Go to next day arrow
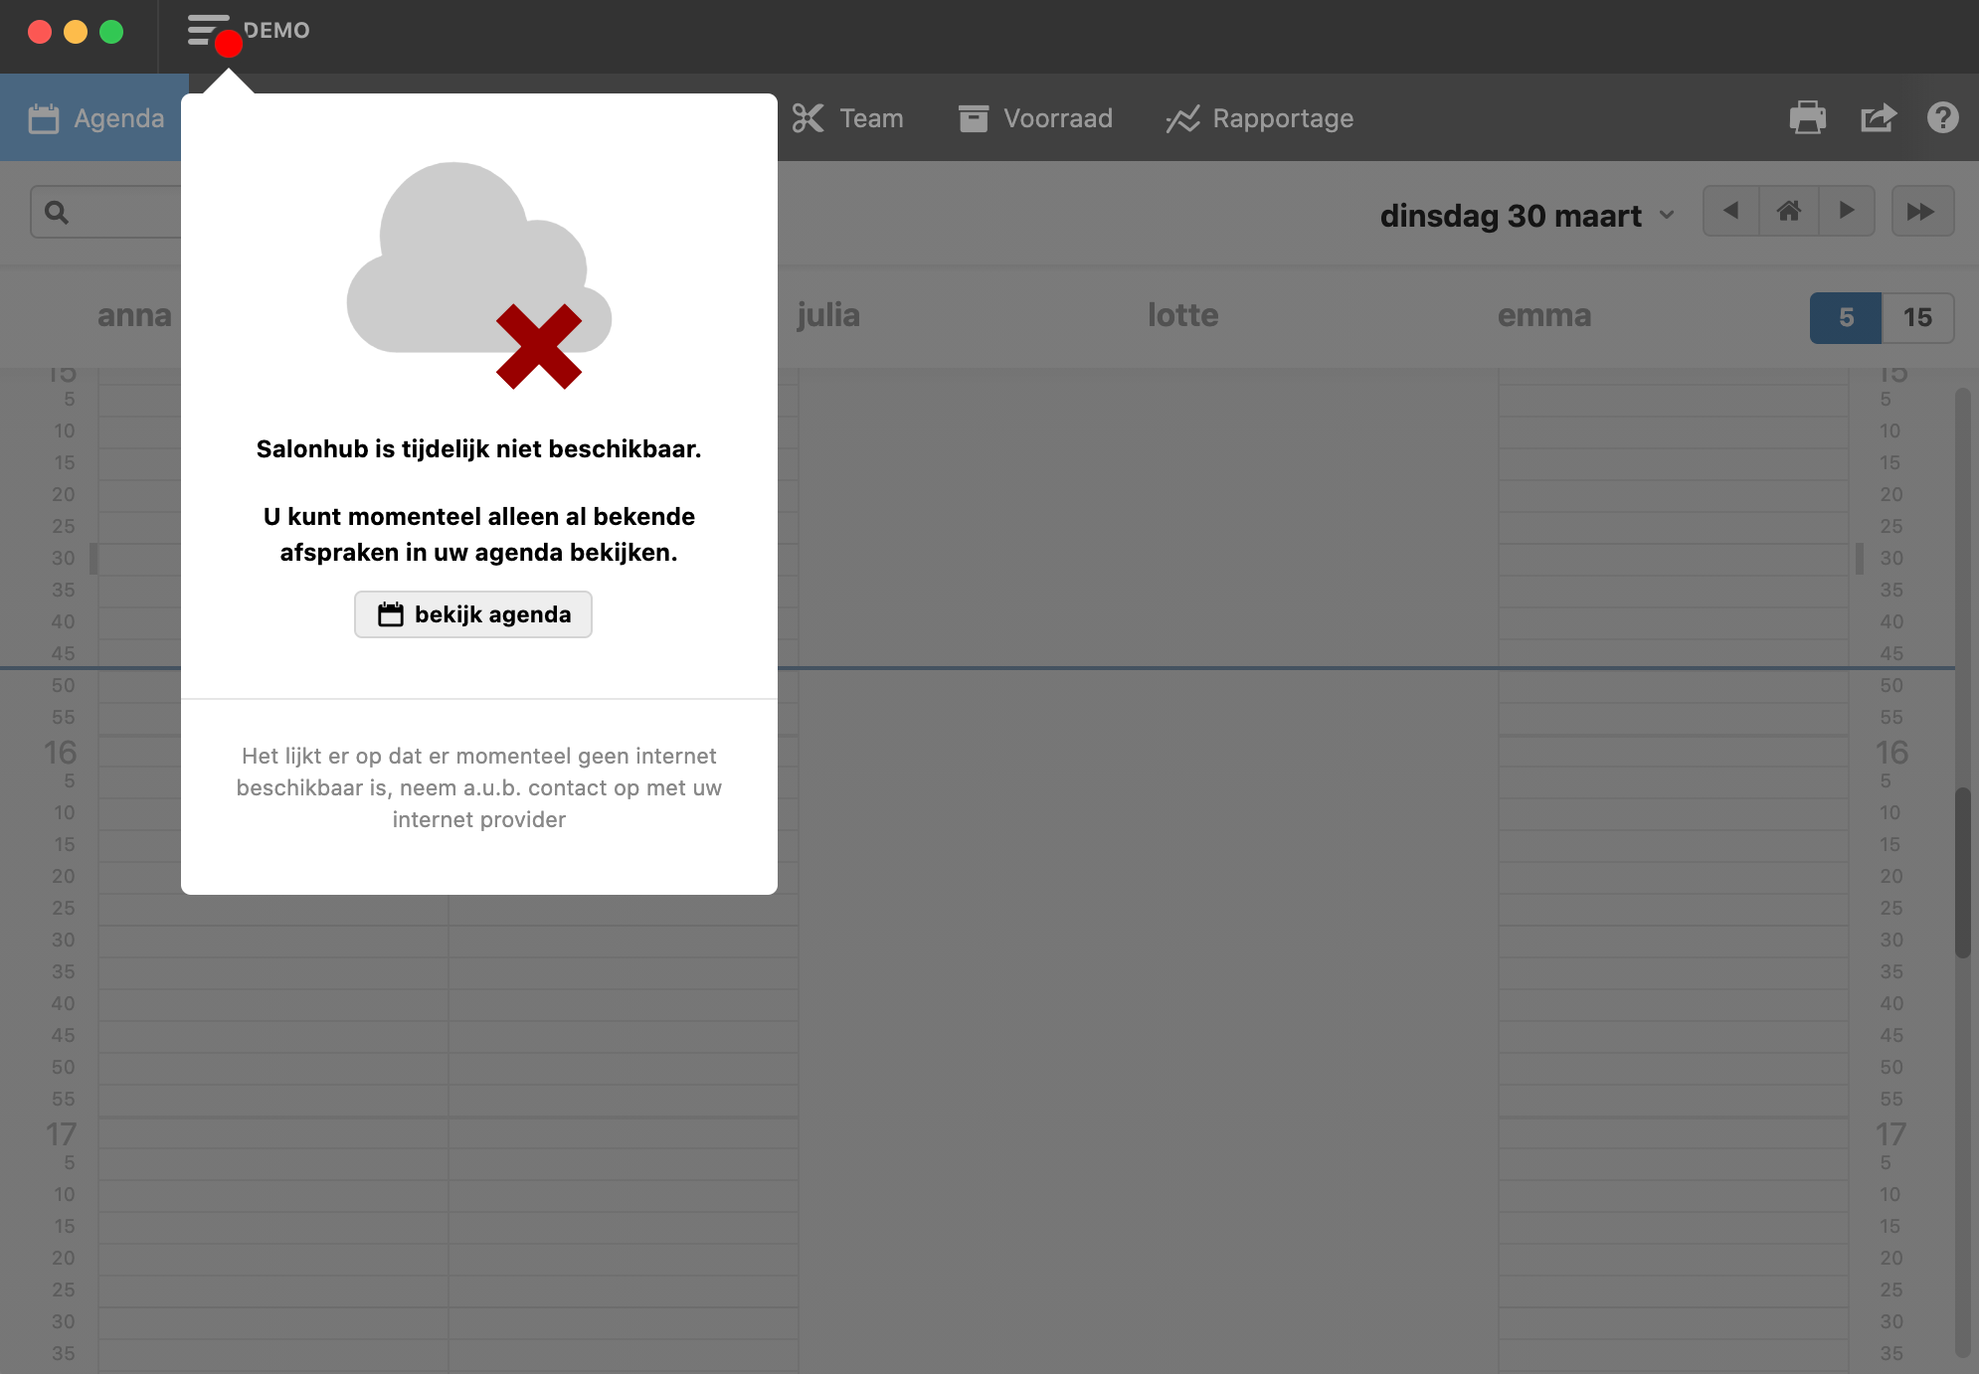Image resolution: width=1979 pixels, height=1374 pixels. [1847, 211]
